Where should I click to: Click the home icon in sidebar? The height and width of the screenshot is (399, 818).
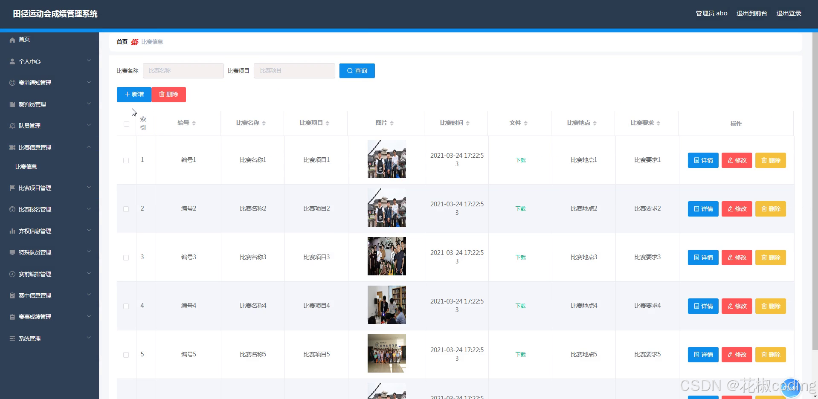(12, 40)
